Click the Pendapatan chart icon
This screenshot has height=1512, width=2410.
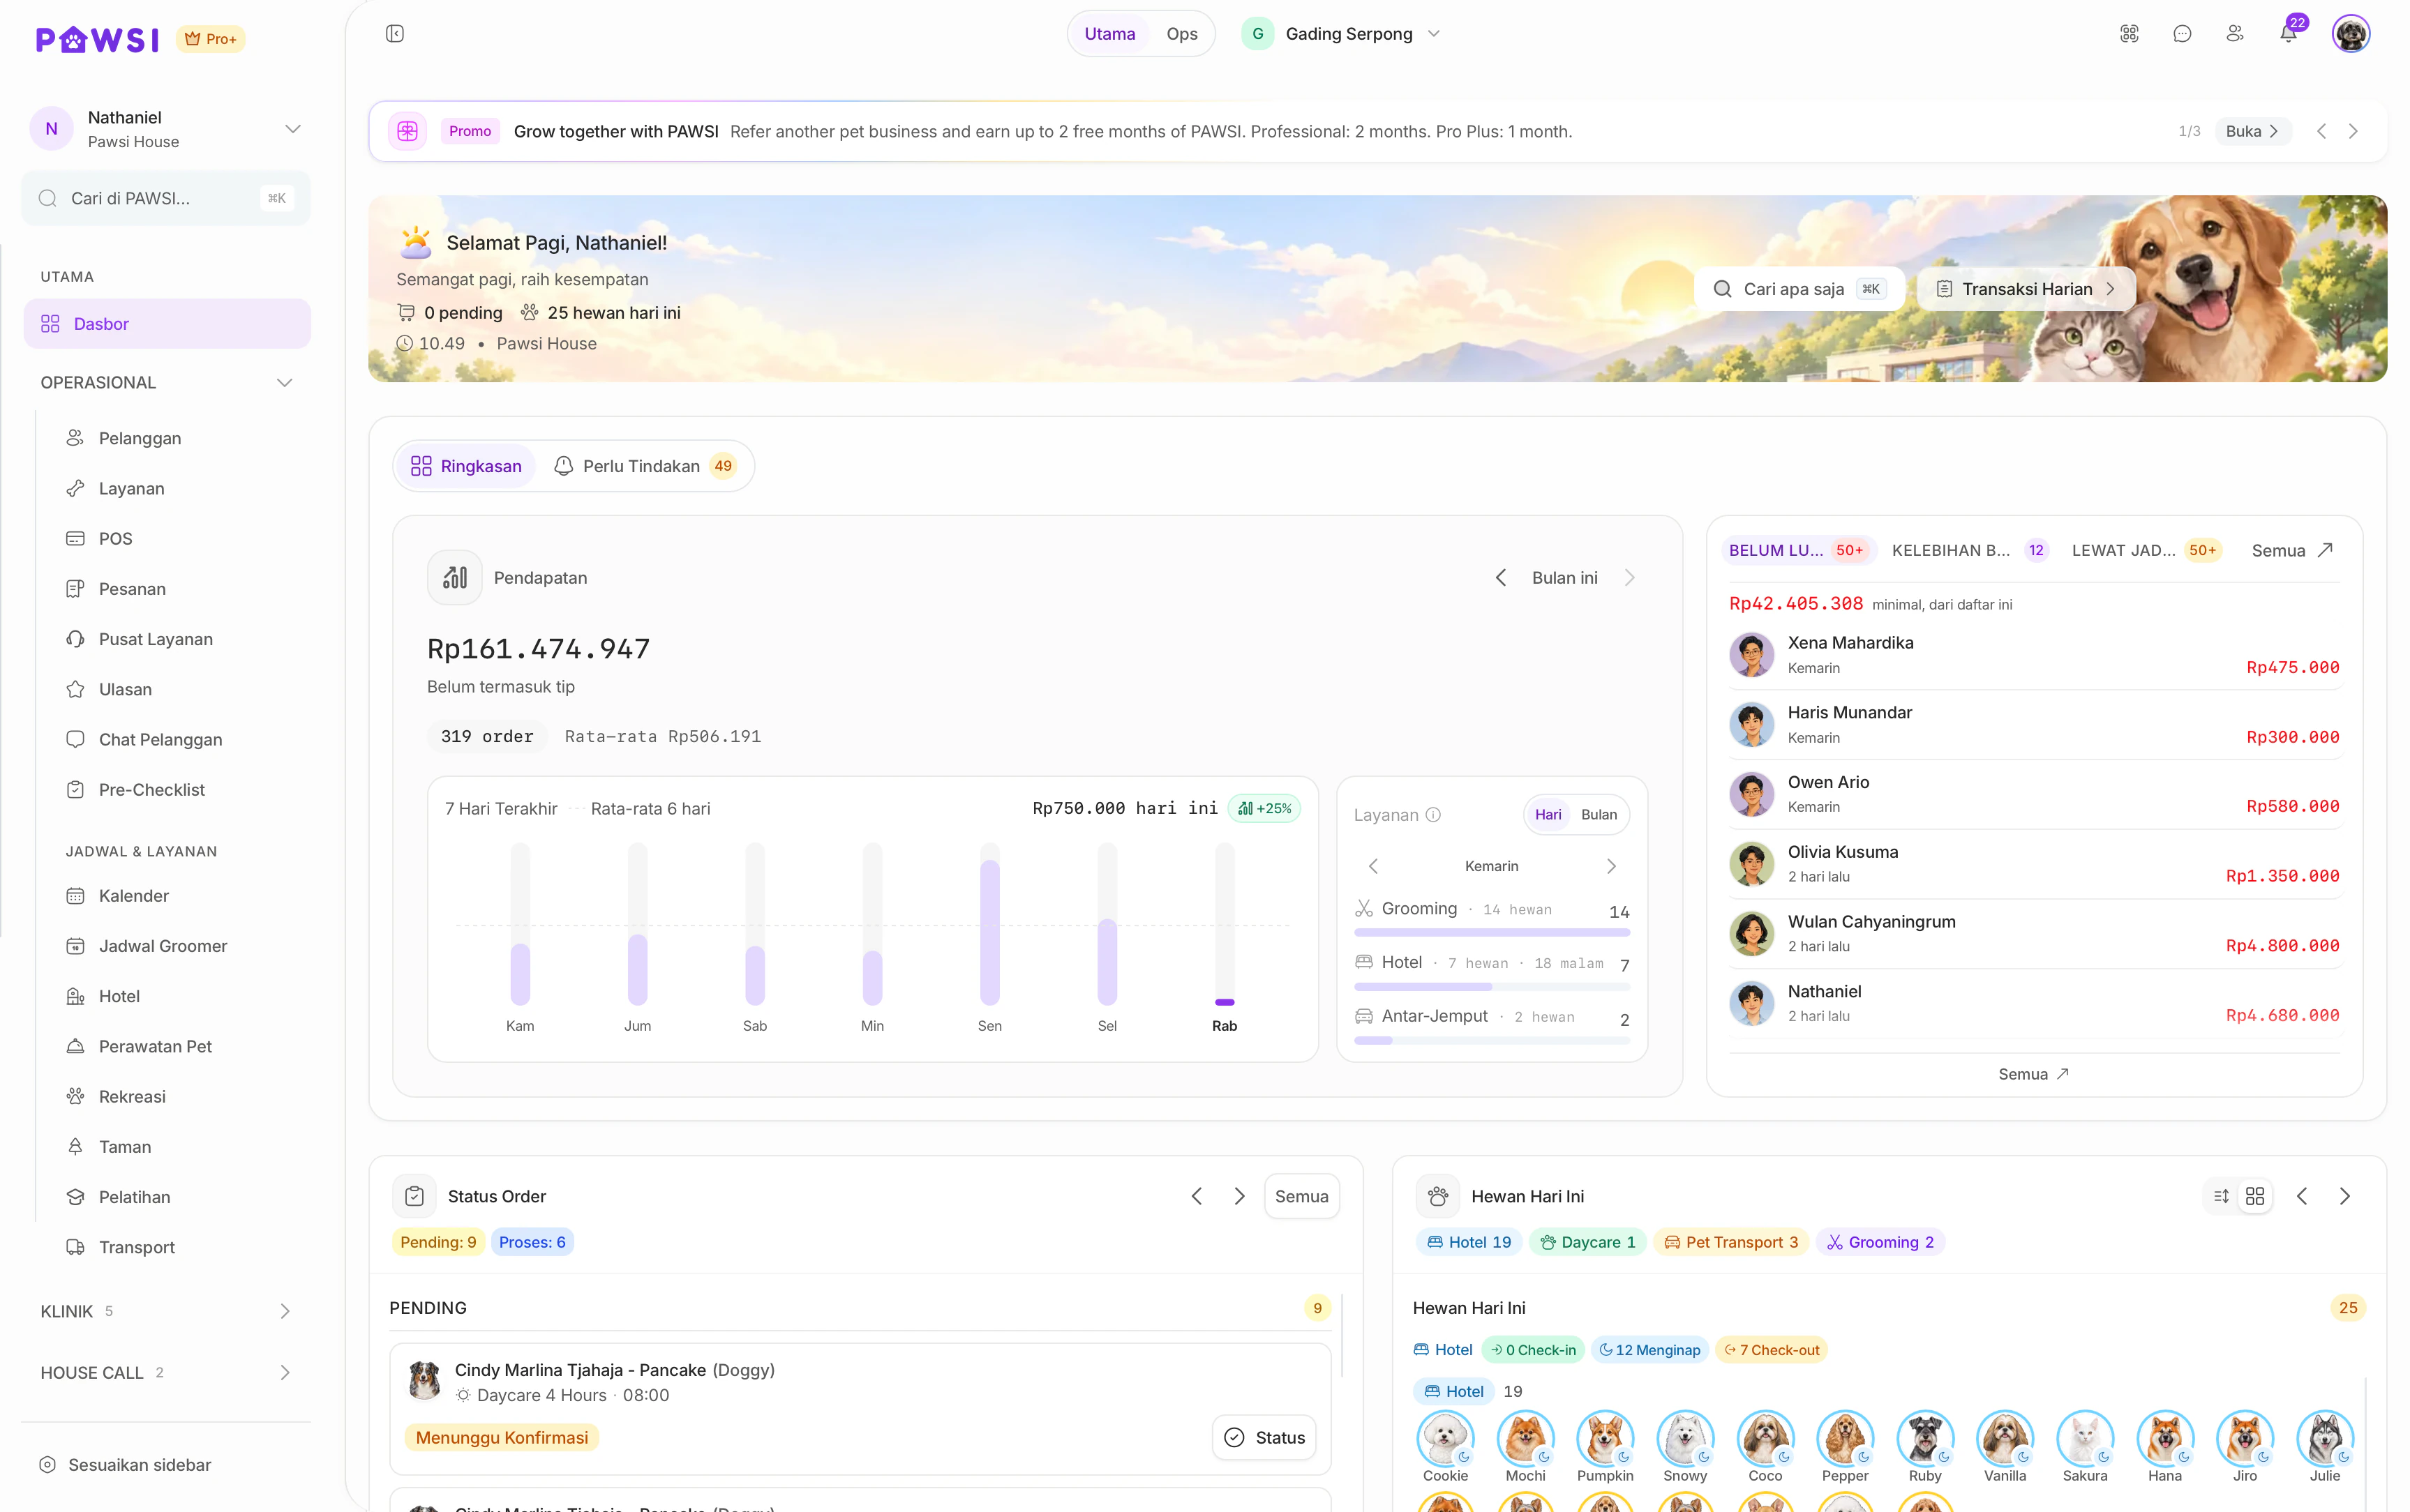tap(454, 577)
